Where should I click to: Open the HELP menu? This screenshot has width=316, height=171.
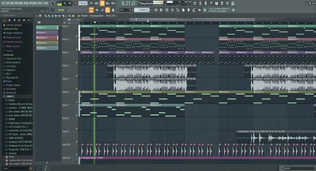[x=46, y=3]
